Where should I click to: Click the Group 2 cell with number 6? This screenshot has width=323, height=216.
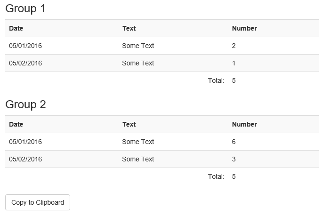tap(234, 142)
